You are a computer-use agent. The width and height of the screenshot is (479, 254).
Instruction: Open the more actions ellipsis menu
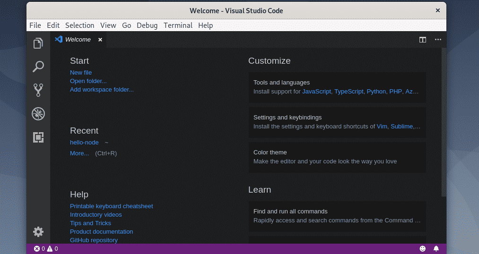click(x=438, y=40)
